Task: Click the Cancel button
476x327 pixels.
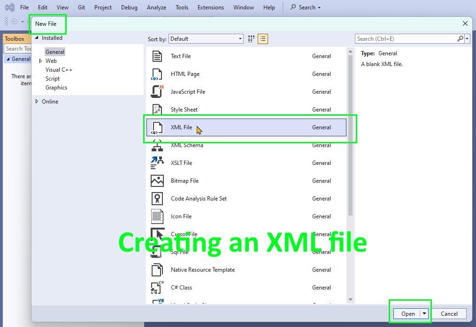Action: coord(448,313)
